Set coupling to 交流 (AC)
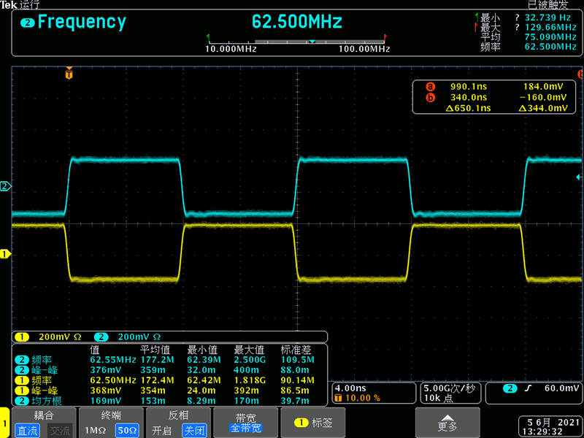The width and height of the screenshot is (584, 438). [60, 430]
